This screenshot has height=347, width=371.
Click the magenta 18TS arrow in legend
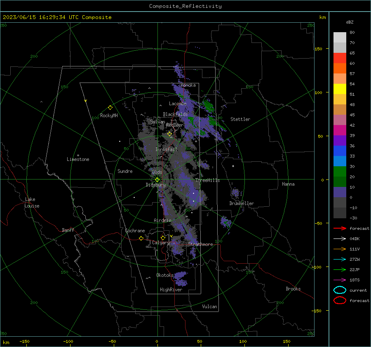(340, 280)
